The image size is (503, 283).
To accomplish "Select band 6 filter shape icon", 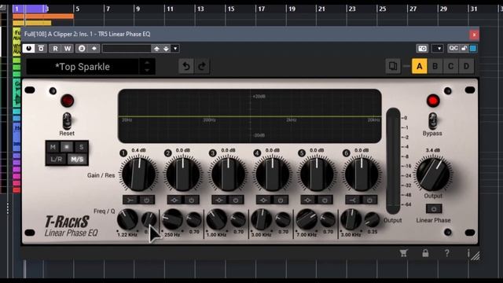I will [x=353, y=200].
